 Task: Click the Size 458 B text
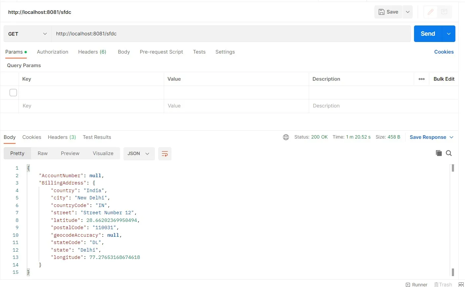[388, 137]
